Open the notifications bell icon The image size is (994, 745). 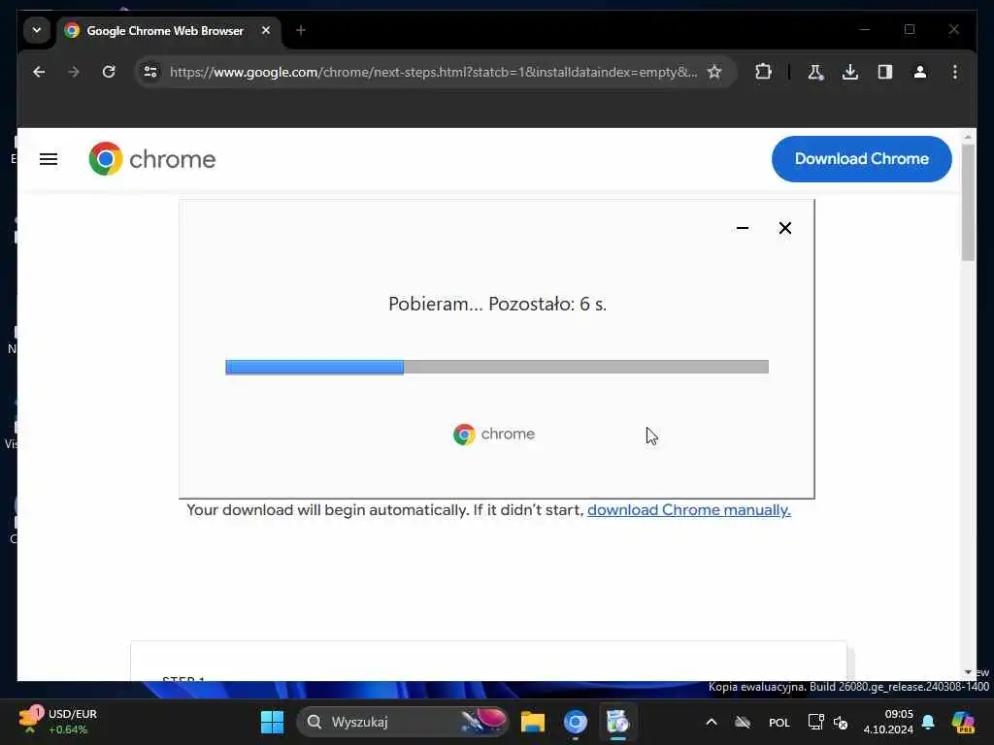(928, 722)
